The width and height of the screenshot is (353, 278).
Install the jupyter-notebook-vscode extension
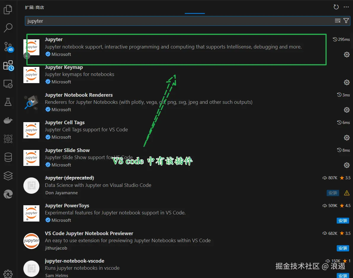coord(343,276)
